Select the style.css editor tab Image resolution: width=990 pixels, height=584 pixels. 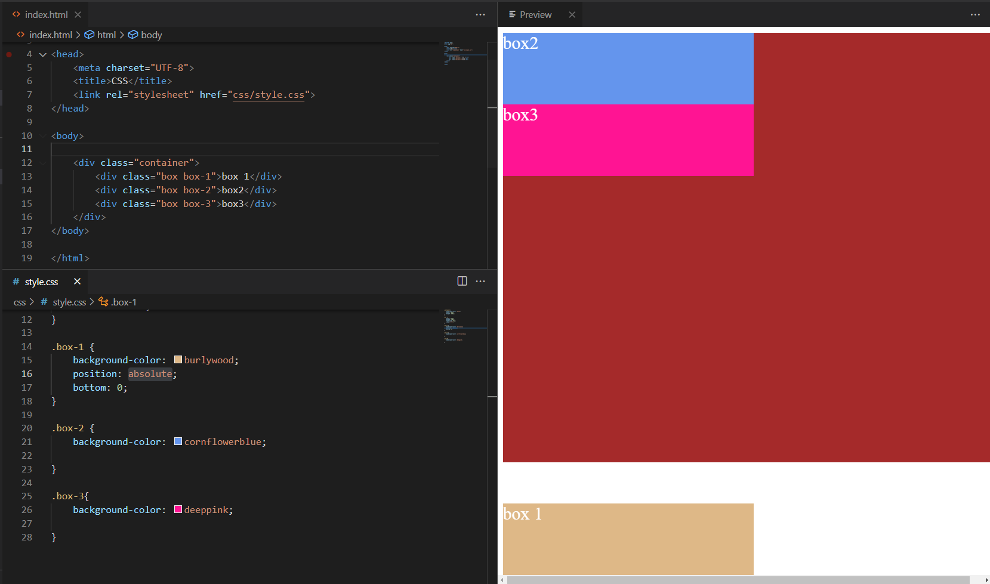tap(41, 282)
